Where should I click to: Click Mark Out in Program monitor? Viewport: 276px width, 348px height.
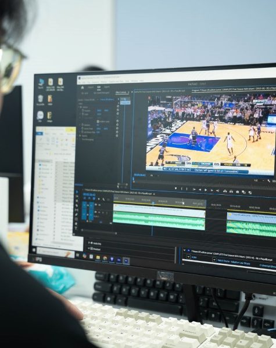[187, 189]
